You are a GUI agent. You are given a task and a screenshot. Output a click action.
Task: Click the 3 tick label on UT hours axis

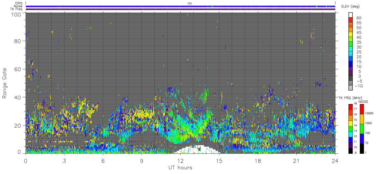(x=64, y=161)
